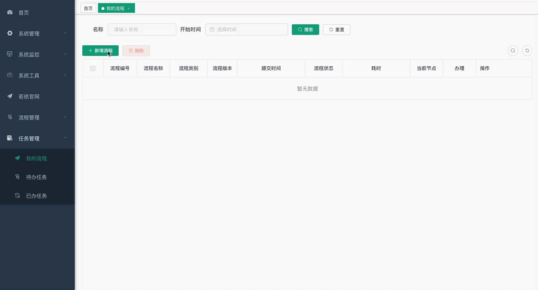Switch to the 首页 tab
The width and height of the screenshot is (538, 290).
pos(88,8)
